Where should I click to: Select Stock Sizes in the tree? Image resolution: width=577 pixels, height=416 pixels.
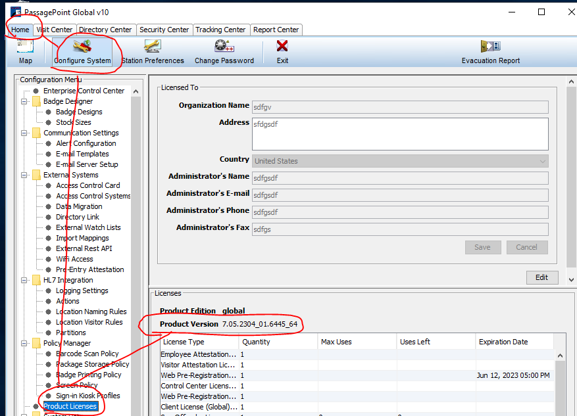coord(73,122)
